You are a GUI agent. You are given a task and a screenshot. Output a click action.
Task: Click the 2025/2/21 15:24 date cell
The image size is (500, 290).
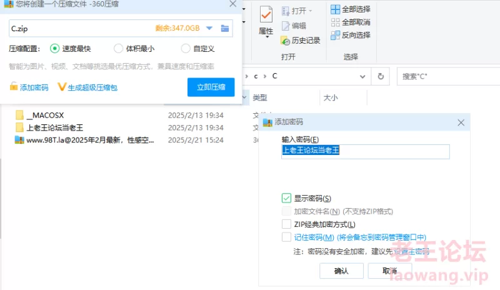pyautogui.click(x=196, y=140)
